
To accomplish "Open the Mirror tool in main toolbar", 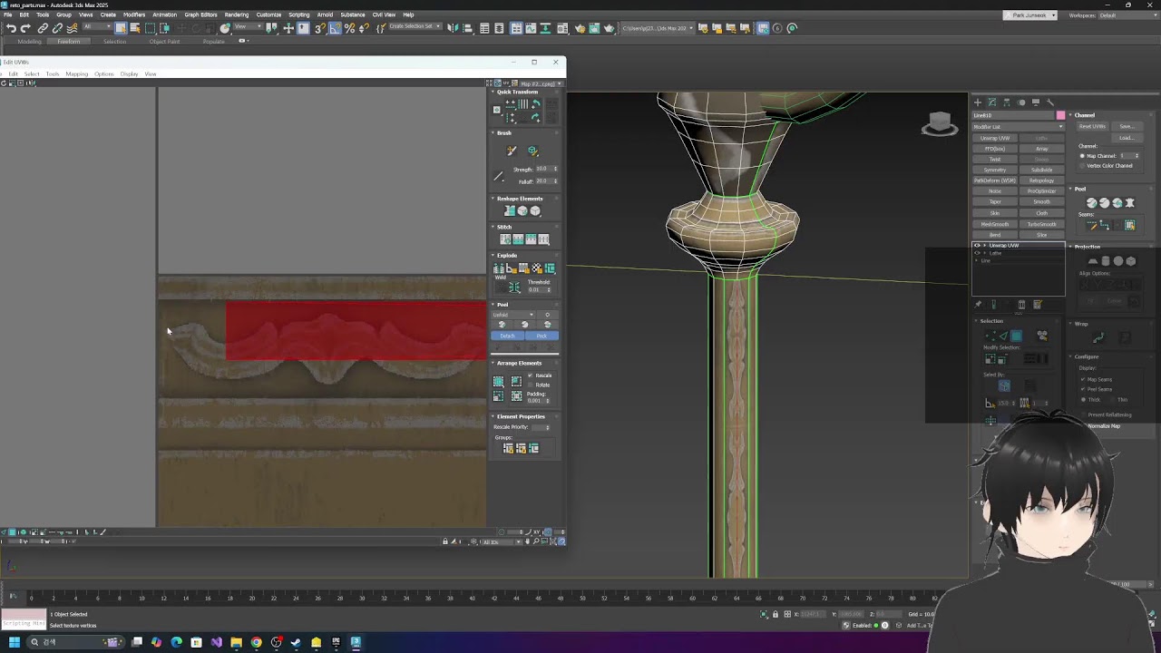I will tap(452, 28).
